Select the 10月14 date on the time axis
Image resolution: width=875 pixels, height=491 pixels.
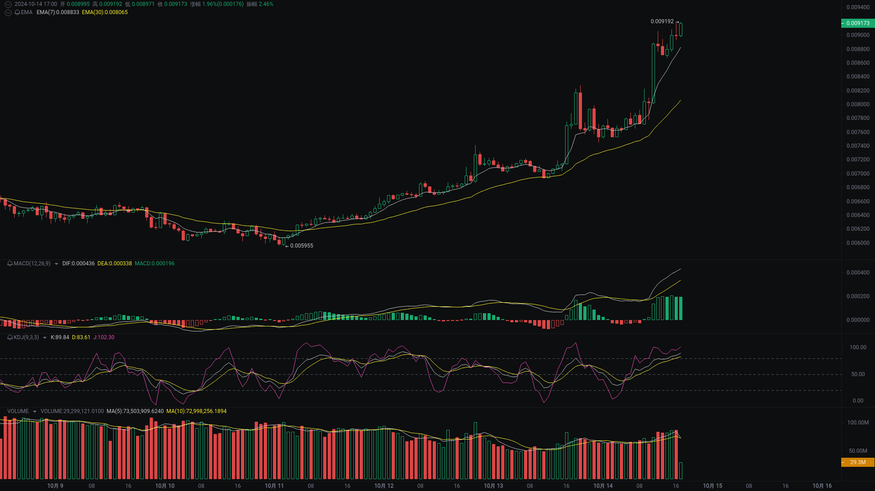click(603, 486)
